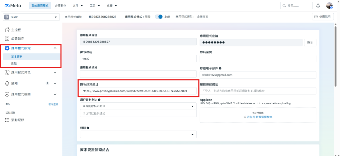Click info icon beside 用戶資料刪除
The width and height of the screenshot is (340, 156).
point(99,100)
